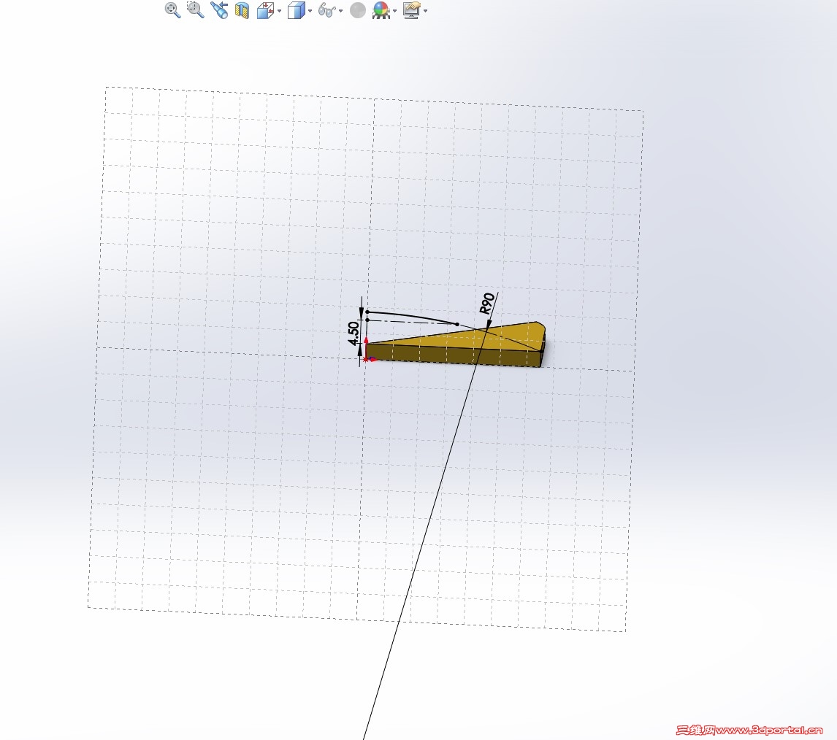This screenshot has width=837, height=740.
Task: Click the sketch origin marker
Action: pyautogui.click(x=366, y=358)
